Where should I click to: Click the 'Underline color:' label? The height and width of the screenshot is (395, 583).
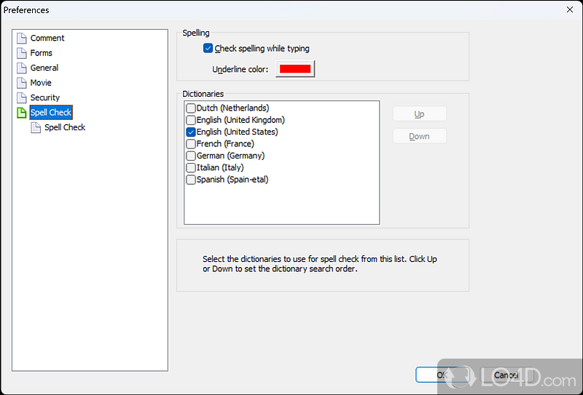tap(240, 69)
